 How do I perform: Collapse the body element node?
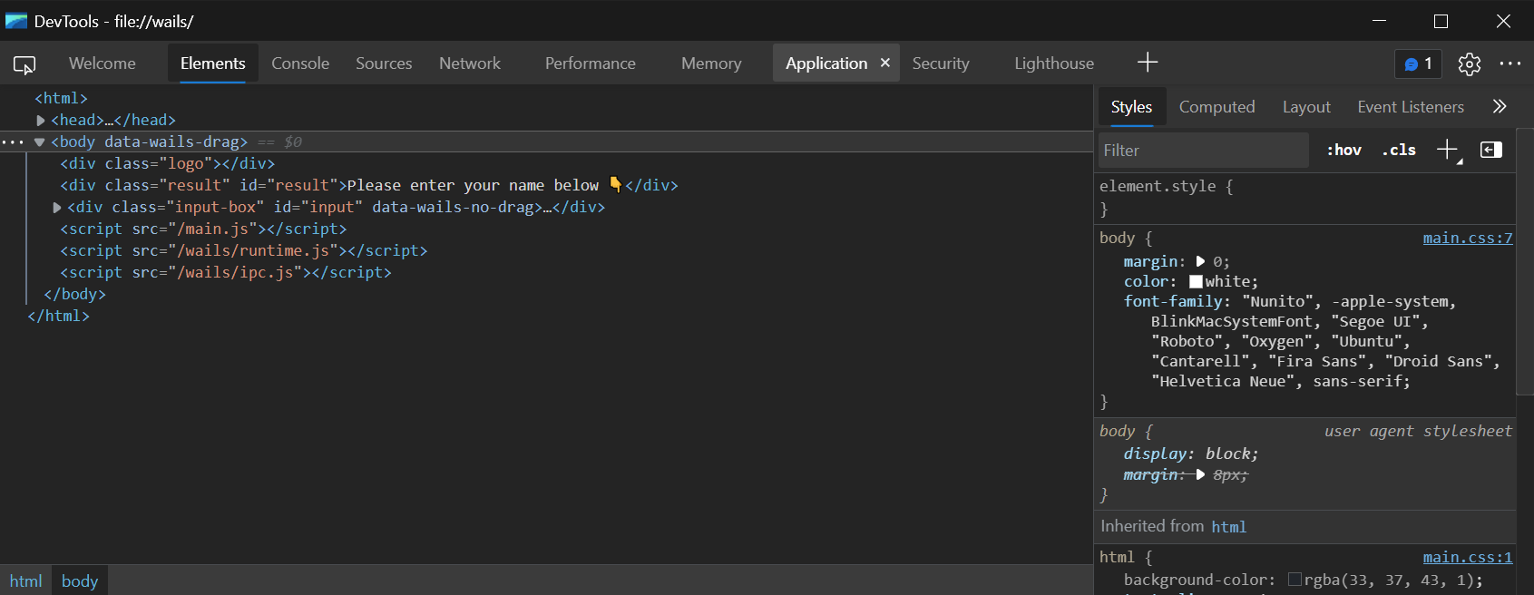click(x=40, y=141)
